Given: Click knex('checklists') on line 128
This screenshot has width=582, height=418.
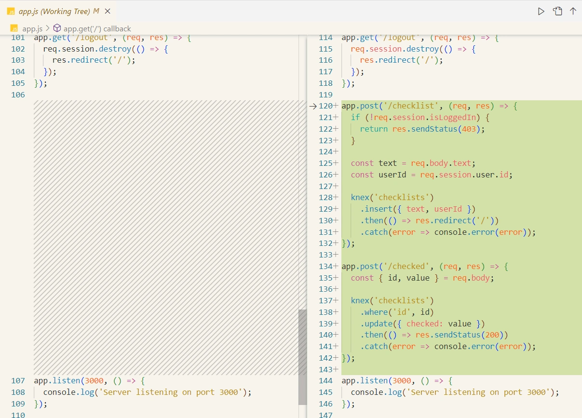Looking at the screenshot, I should pos(392,198).
